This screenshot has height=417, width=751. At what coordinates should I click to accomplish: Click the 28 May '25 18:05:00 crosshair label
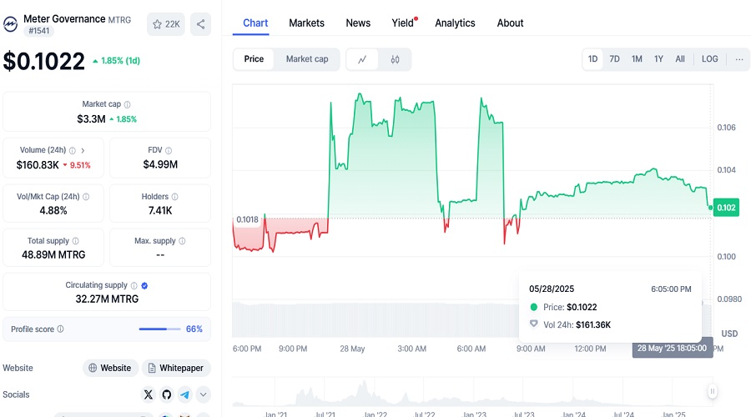[672, 349]
